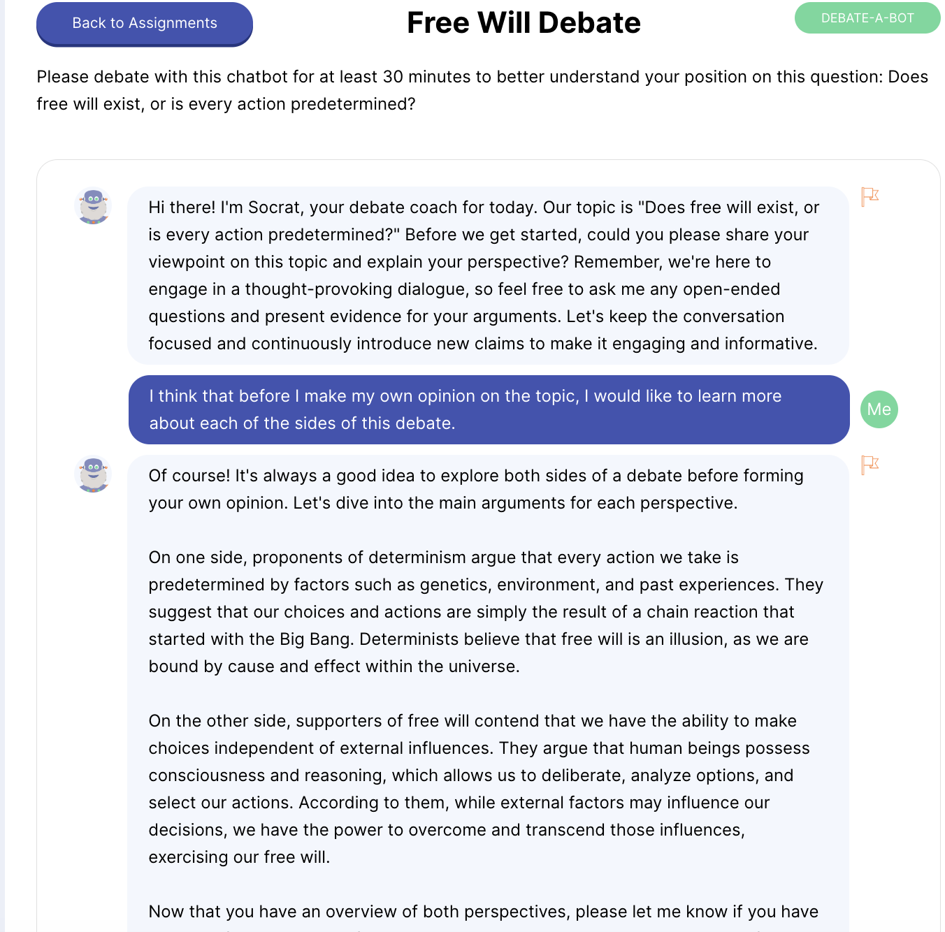The image size is (945, 932).
Task: Click the DEBATE-A-BOT badge
Action: point(867,18)
